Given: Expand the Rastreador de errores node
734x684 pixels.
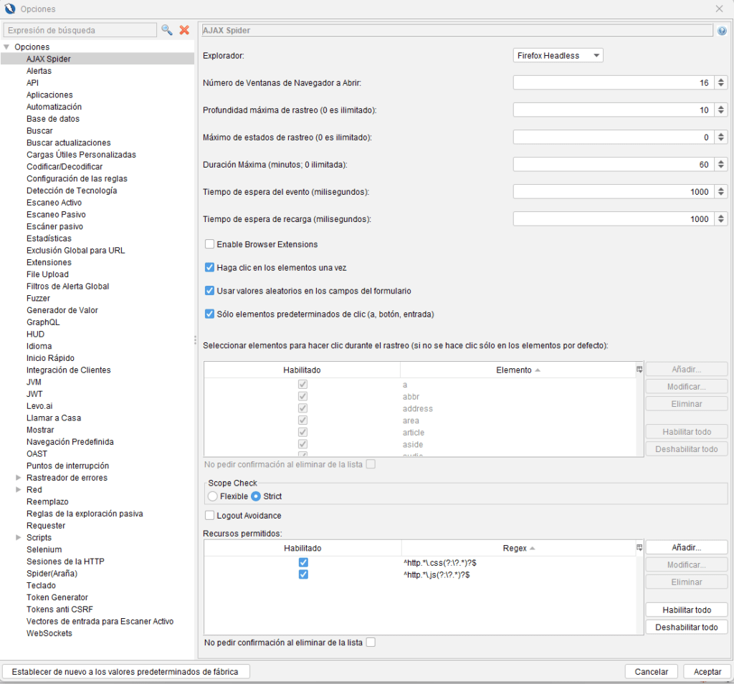Looking at the screenshot, I should point(19,478).
